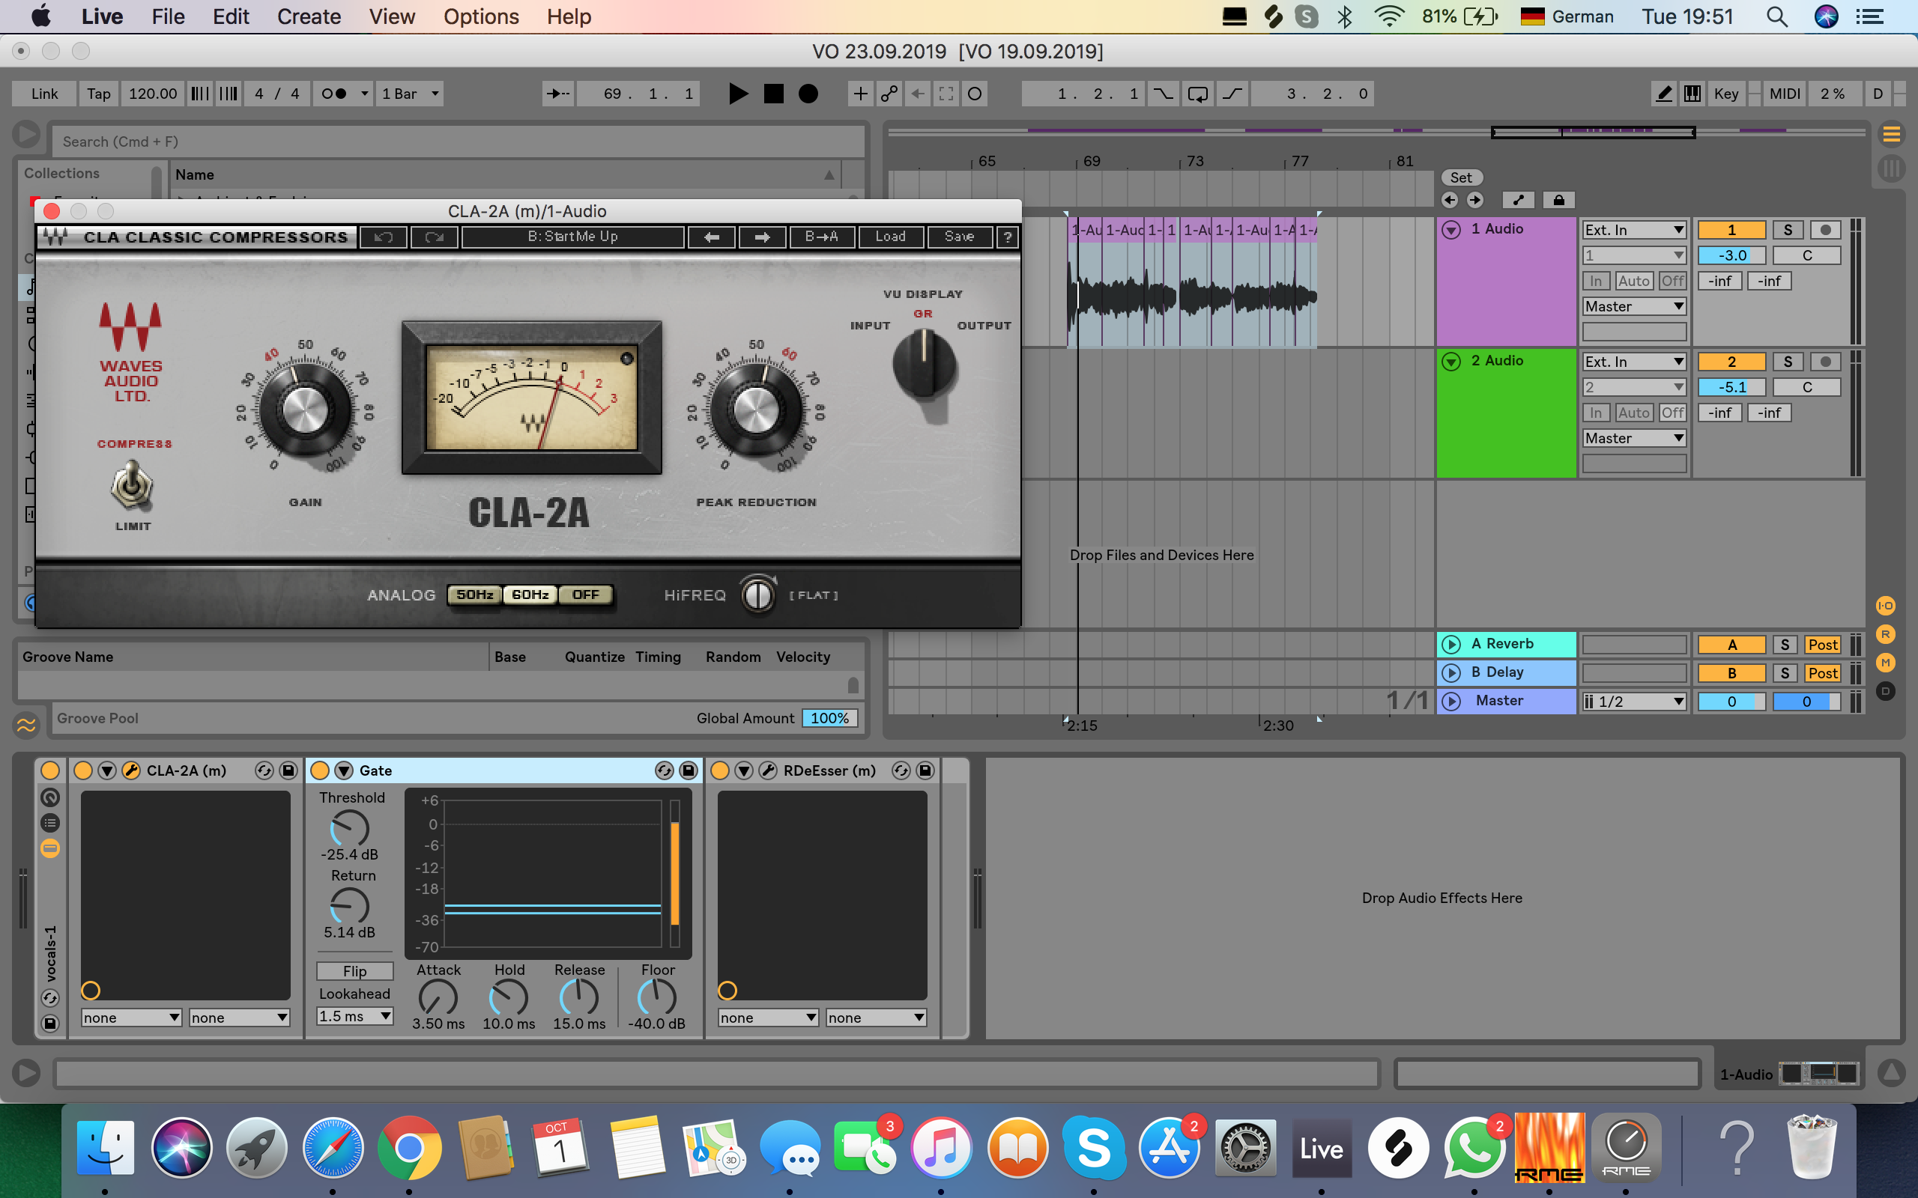This screenshot has height=1198, width=1918.
Task: Click the Stop button in transport
Action: pyautogui.click(x=772, y=94)
